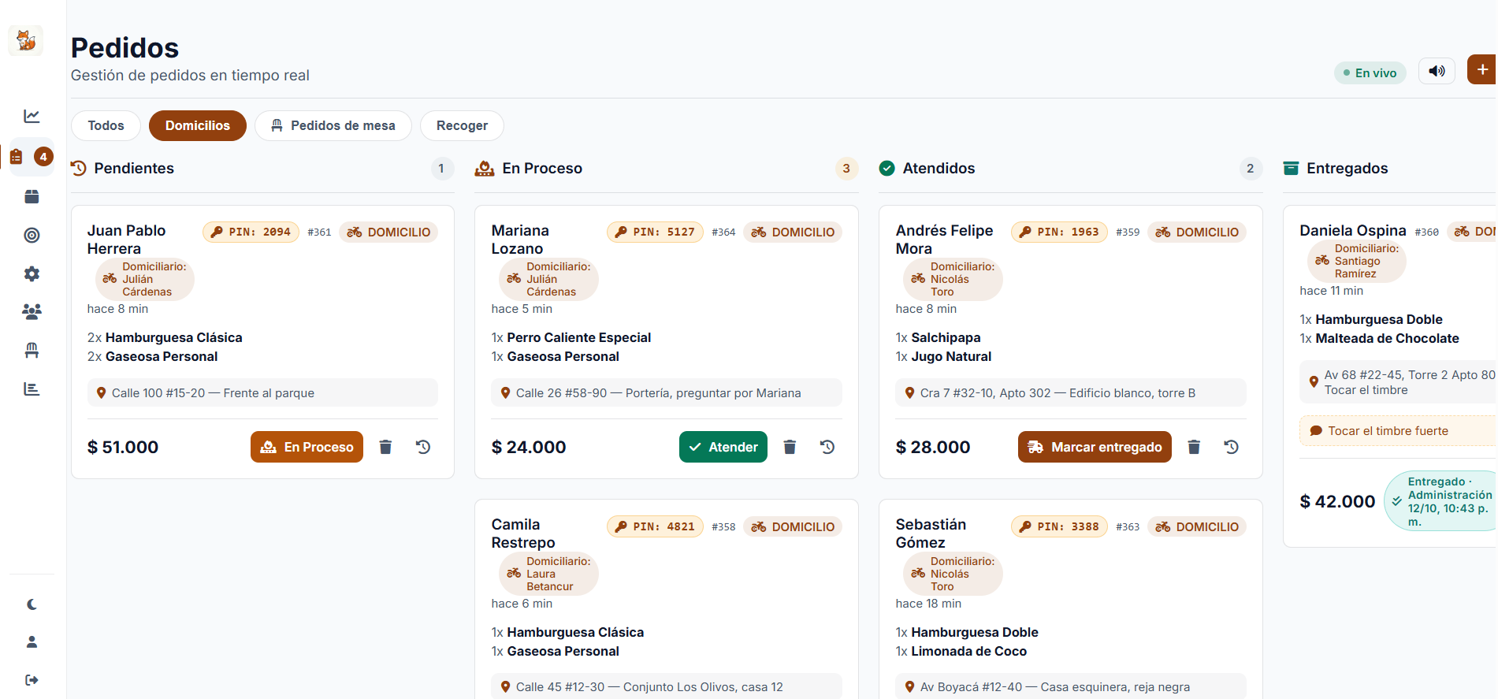Click Nicolás Toro courier chip on Sebastián's order
Viewport: 1498px width, 699px height.
click(x=953, y=574)
